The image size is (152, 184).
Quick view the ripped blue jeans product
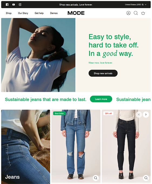[96, 178]
